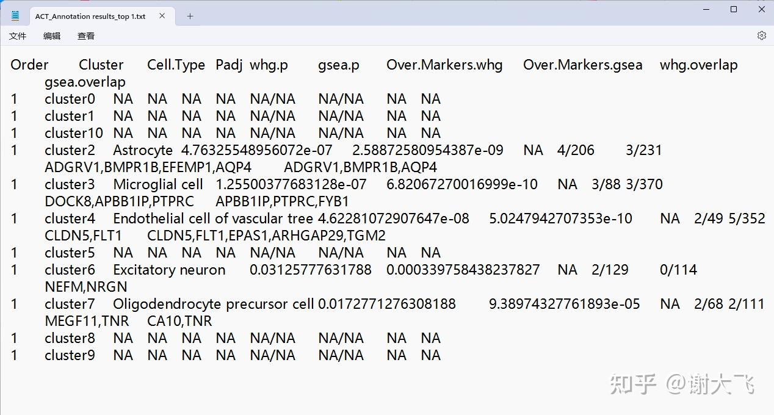The image size is (774, 415).
Task: Click the word Endothelial in cluster4 row
Action: (x=144, y=218)
